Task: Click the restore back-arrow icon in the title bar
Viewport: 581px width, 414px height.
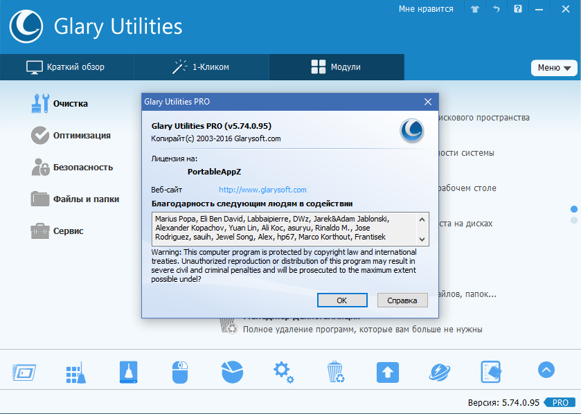Action: point(496,9)
